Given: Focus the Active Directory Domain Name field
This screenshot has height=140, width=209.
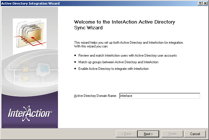Looking at the screenshot, I should coord(159,96).
